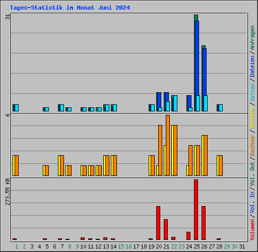The height and width of the screenshot is (252, 258).
Task: Click the red Volumen bar for day 24
Action: click(x=188, y=236)
